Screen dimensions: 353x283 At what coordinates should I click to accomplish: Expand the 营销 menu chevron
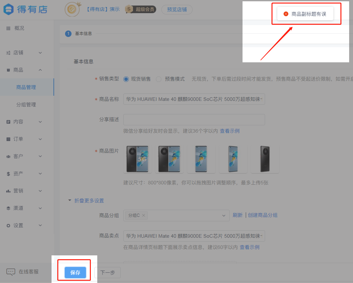coord(40,191)
